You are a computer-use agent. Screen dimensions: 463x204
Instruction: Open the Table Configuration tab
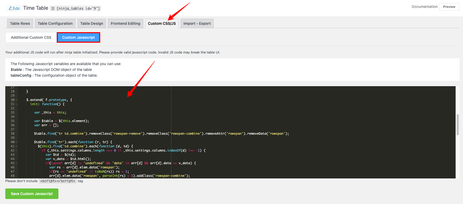55,23
